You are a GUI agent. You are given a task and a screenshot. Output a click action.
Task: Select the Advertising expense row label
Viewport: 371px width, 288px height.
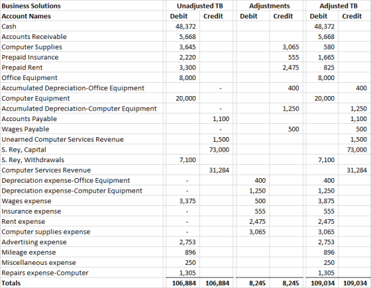pyautogui.click(x=34, y=242)
